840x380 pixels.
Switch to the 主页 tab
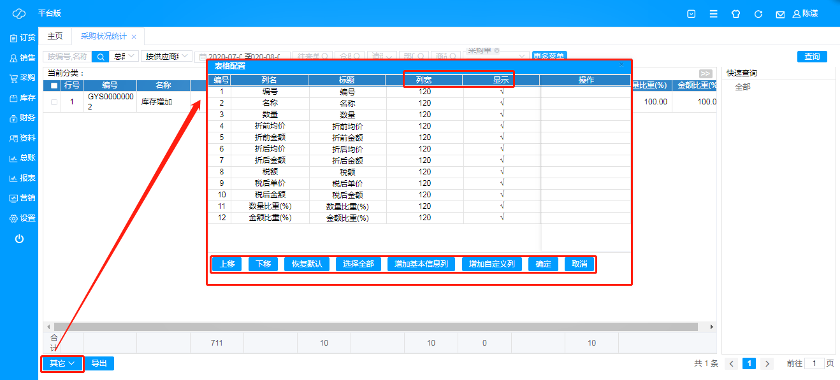pyautogui.click(x=55, y=36)
